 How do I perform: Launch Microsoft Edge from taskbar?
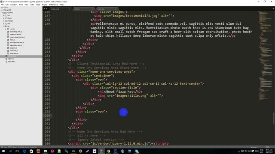[x=24, y=151]
